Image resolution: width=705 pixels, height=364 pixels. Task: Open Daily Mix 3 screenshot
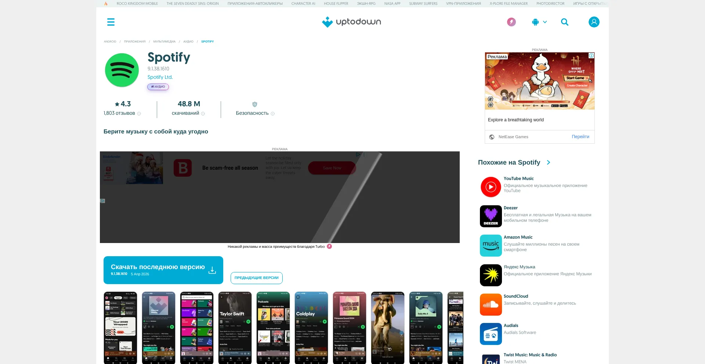(x=426, y=328)
